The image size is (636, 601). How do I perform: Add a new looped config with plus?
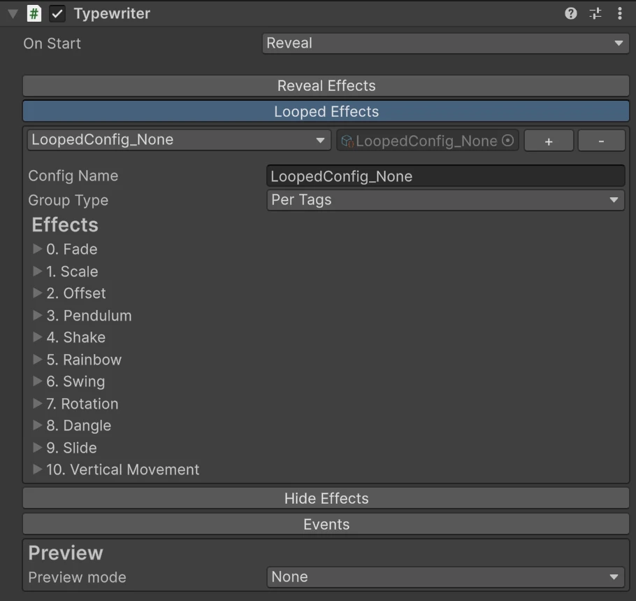coord(549,141)
